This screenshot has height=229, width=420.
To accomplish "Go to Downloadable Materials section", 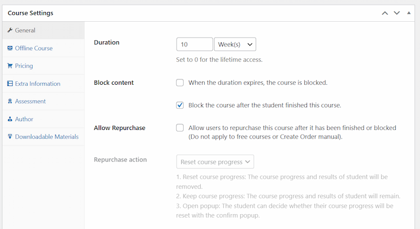I will (x=42, y=137).
